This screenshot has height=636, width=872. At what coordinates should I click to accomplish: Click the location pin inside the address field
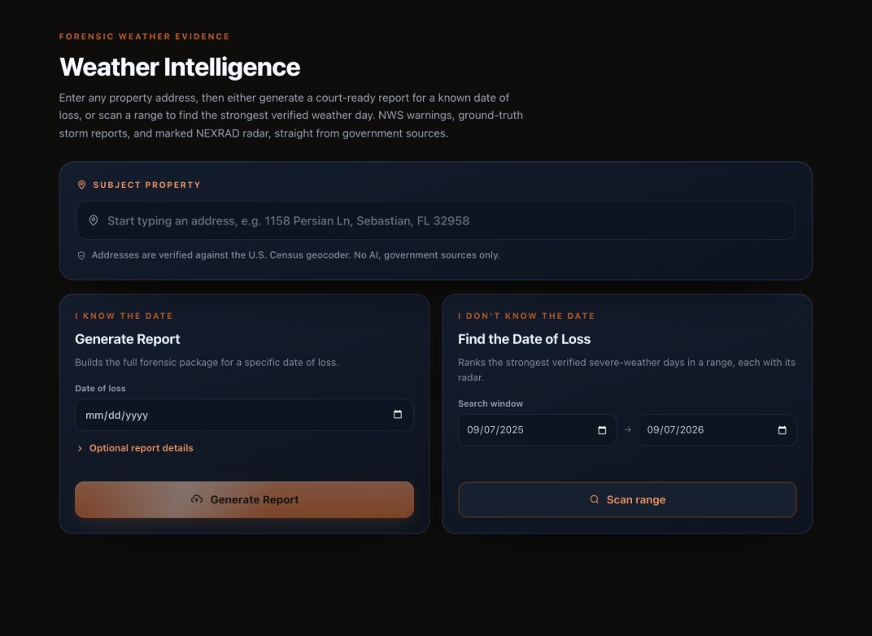point(94,220)
